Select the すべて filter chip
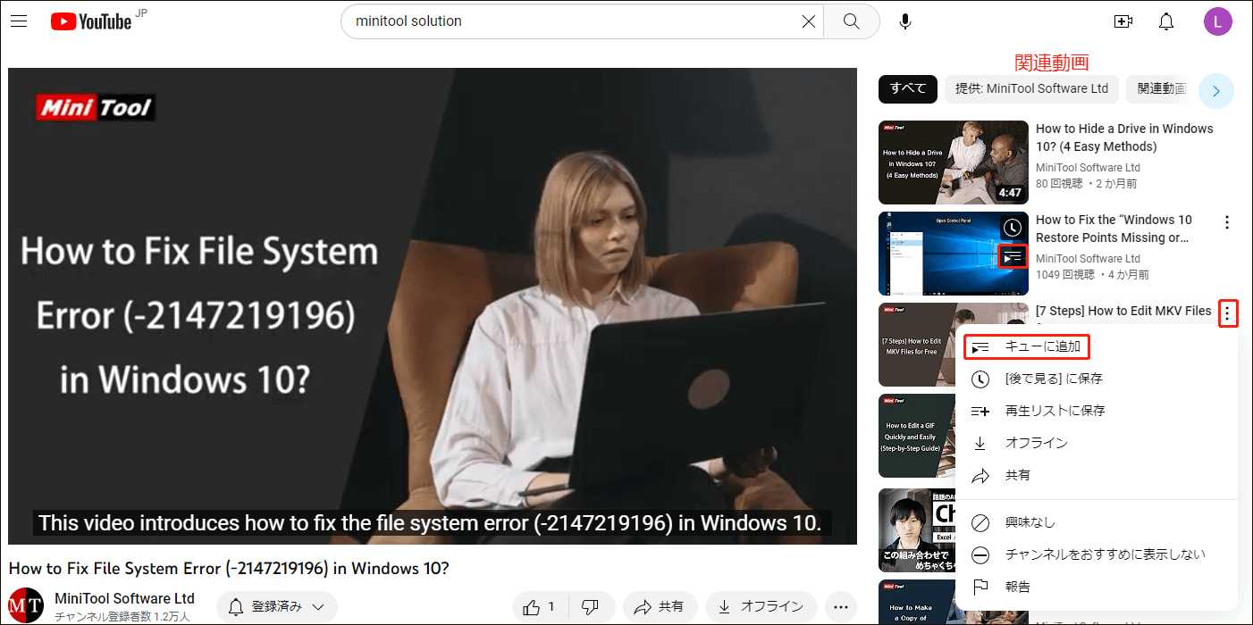Viewport: 1253px width, 625px height. (907, 88)
